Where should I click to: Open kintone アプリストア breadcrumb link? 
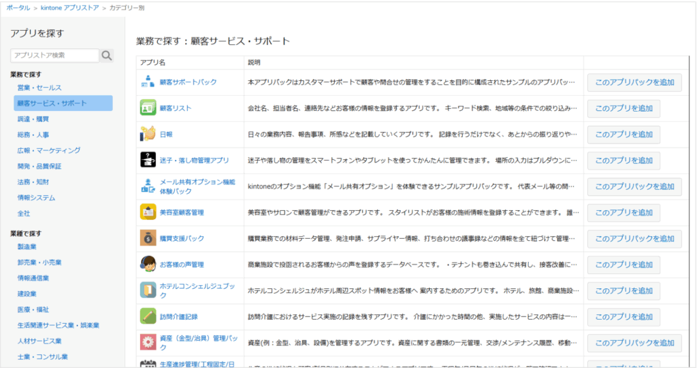(x=69, y=7)
